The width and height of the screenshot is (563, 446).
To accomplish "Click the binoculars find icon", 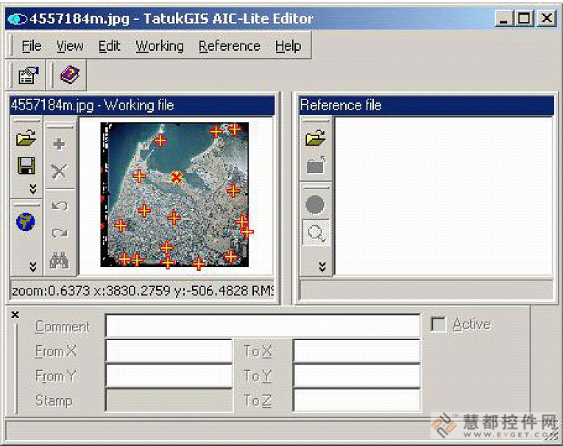I will coord(60,261).
